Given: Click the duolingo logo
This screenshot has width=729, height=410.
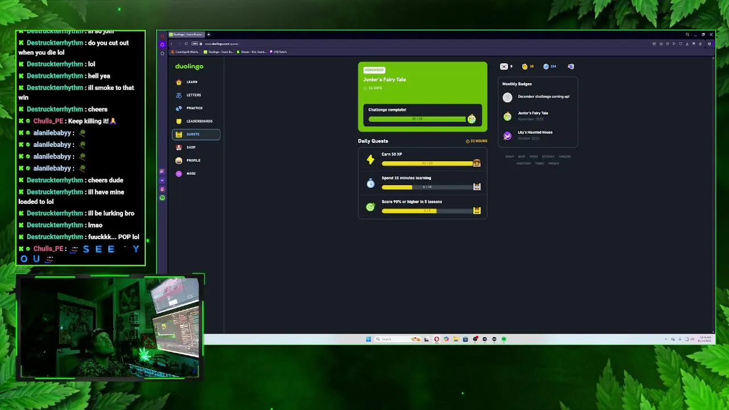Looking at the screenshot, I should pyautogui.click(x=189, y=67).
